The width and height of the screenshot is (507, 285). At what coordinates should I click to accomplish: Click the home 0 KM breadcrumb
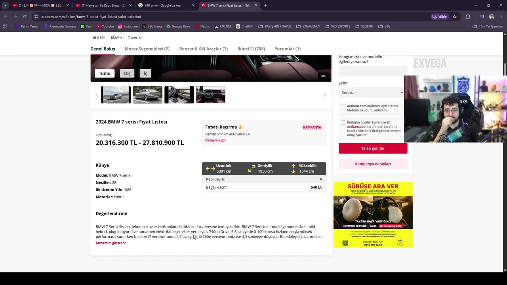99,38
